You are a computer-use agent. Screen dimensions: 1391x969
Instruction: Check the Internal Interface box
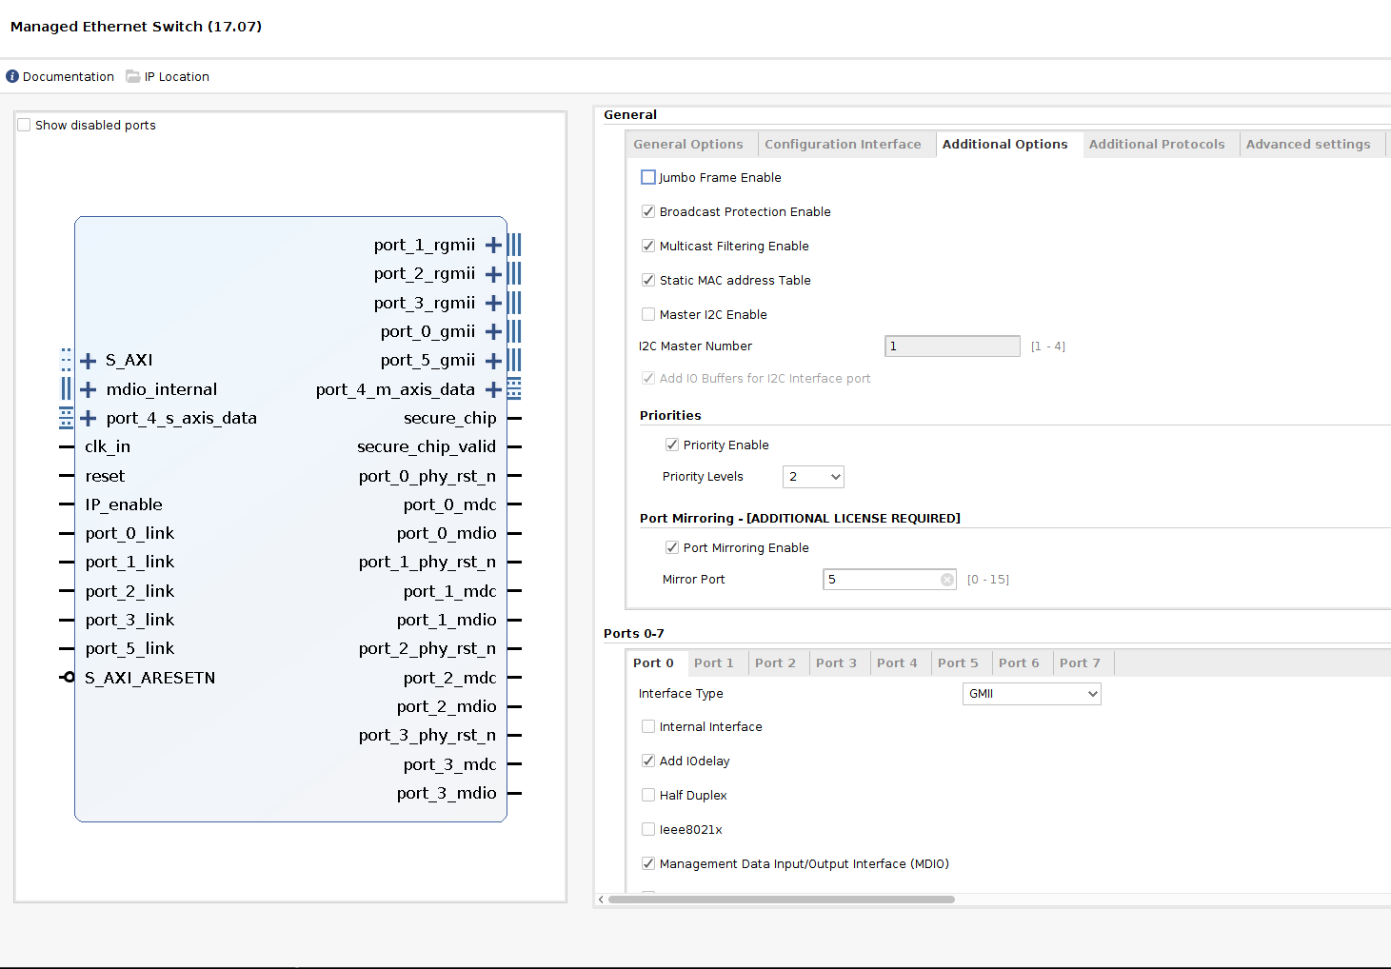click(x=648, y=726)
